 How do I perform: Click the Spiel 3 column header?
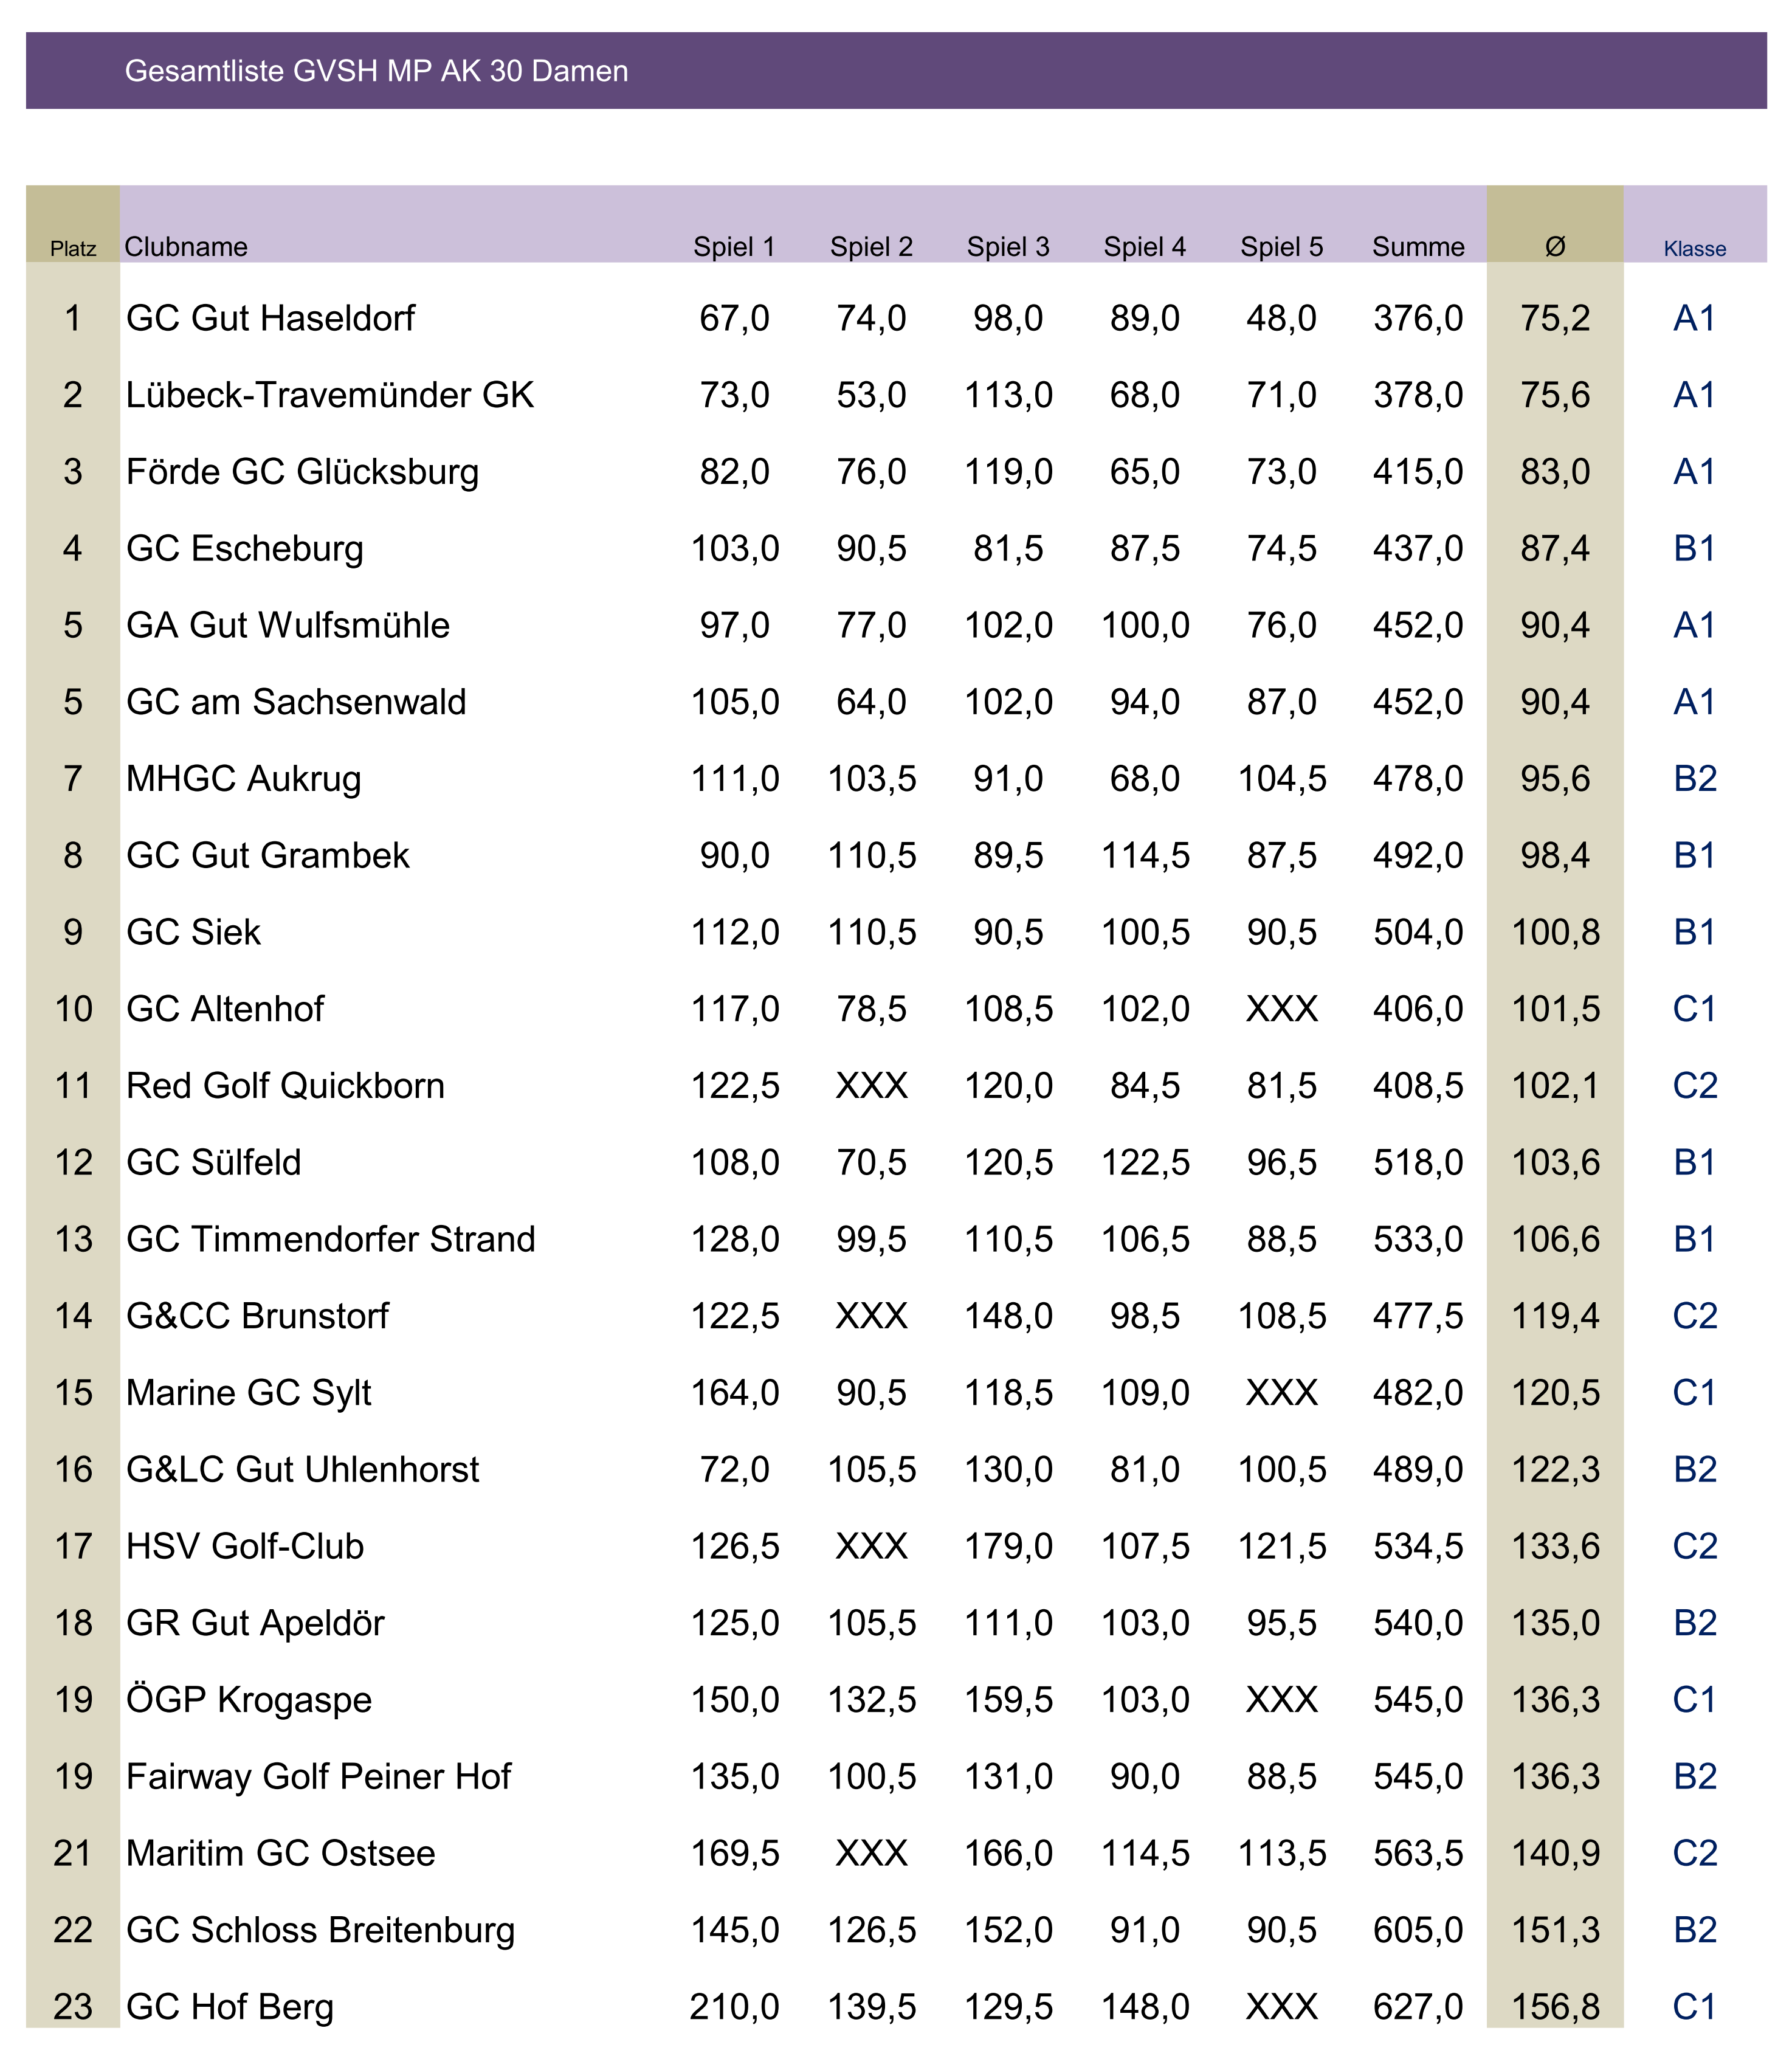pyautogui.click(x=1008, y=247)
